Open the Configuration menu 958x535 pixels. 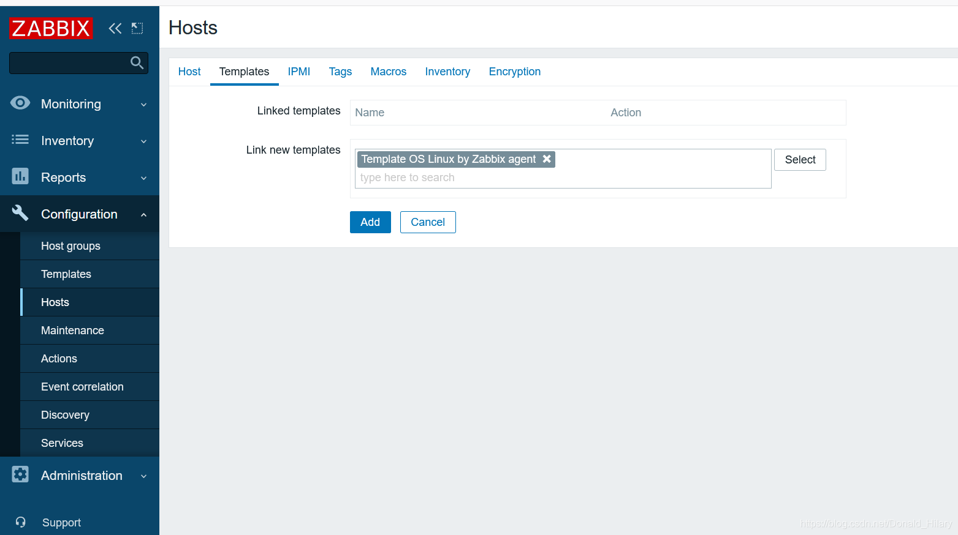pyautogui.click(x=80, y=214)
